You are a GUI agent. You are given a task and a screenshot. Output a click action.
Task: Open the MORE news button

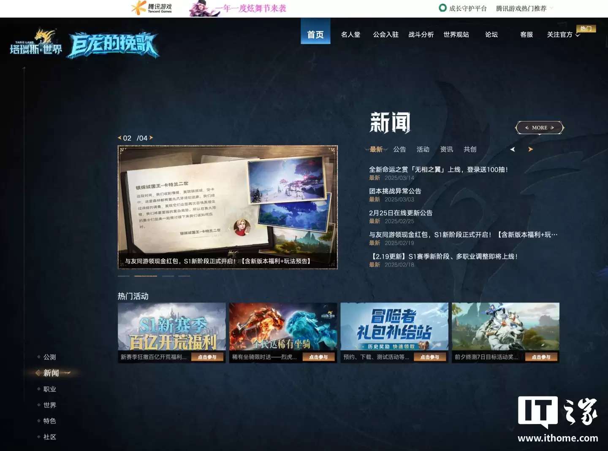tap(539, 128)
